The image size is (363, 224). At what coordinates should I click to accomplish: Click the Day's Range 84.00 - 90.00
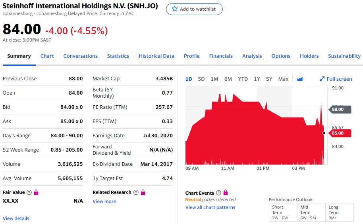tap(67, 136)
